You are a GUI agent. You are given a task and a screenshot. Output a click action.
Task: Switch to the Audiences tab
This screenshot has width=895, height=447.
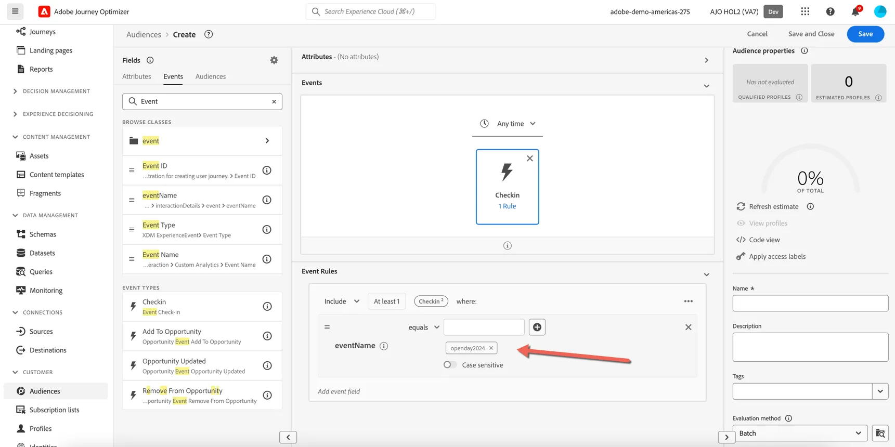[211, 76]
